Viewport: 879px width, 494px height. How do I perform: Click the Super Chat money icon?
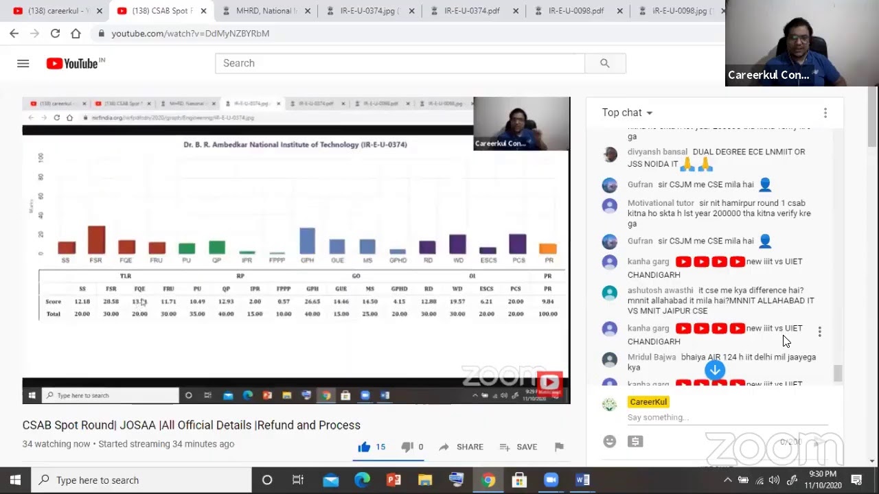tap(635, 441)
